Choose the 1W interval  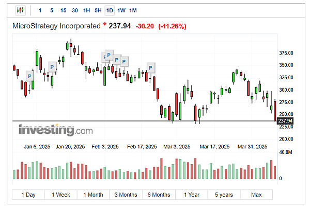pyautogui.click(x=121, y=10)
